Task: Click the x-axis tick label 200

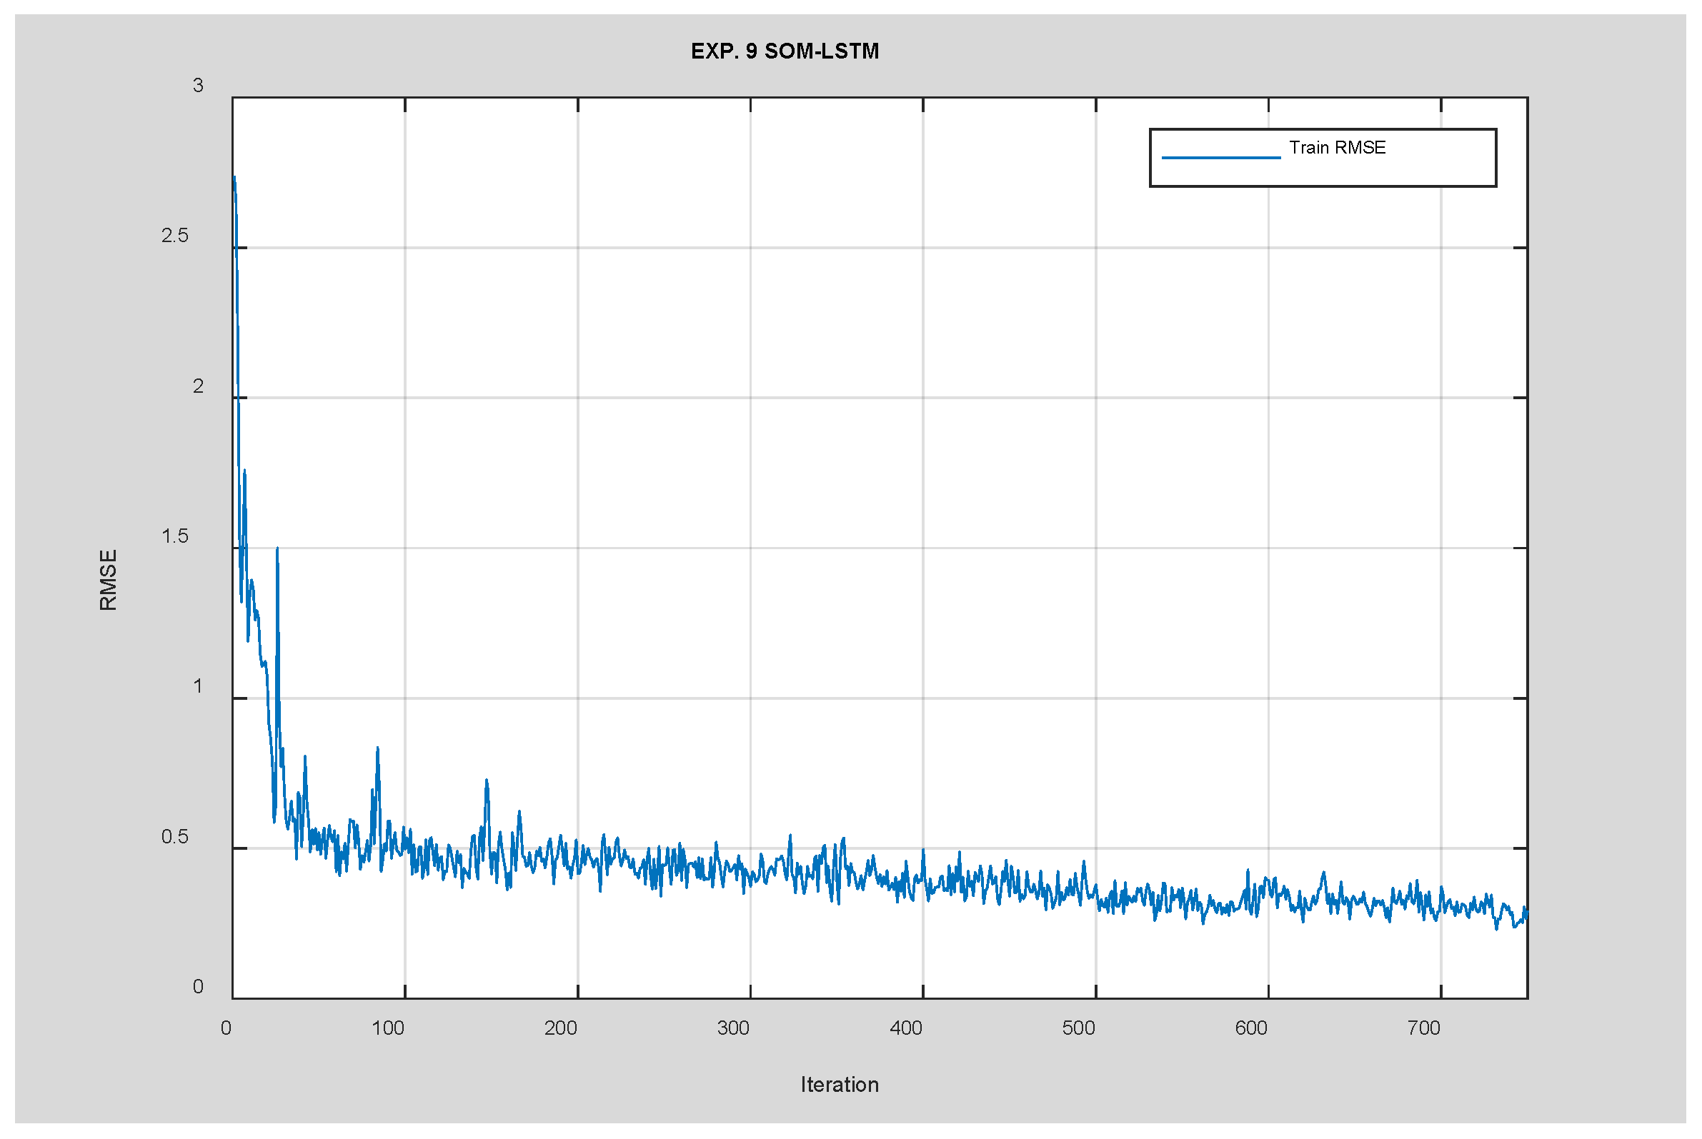Action: (x=560, y=1028)
